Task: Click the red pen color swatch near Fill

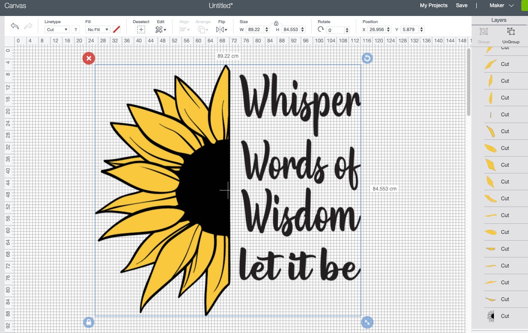Action: tap(117, 29)
